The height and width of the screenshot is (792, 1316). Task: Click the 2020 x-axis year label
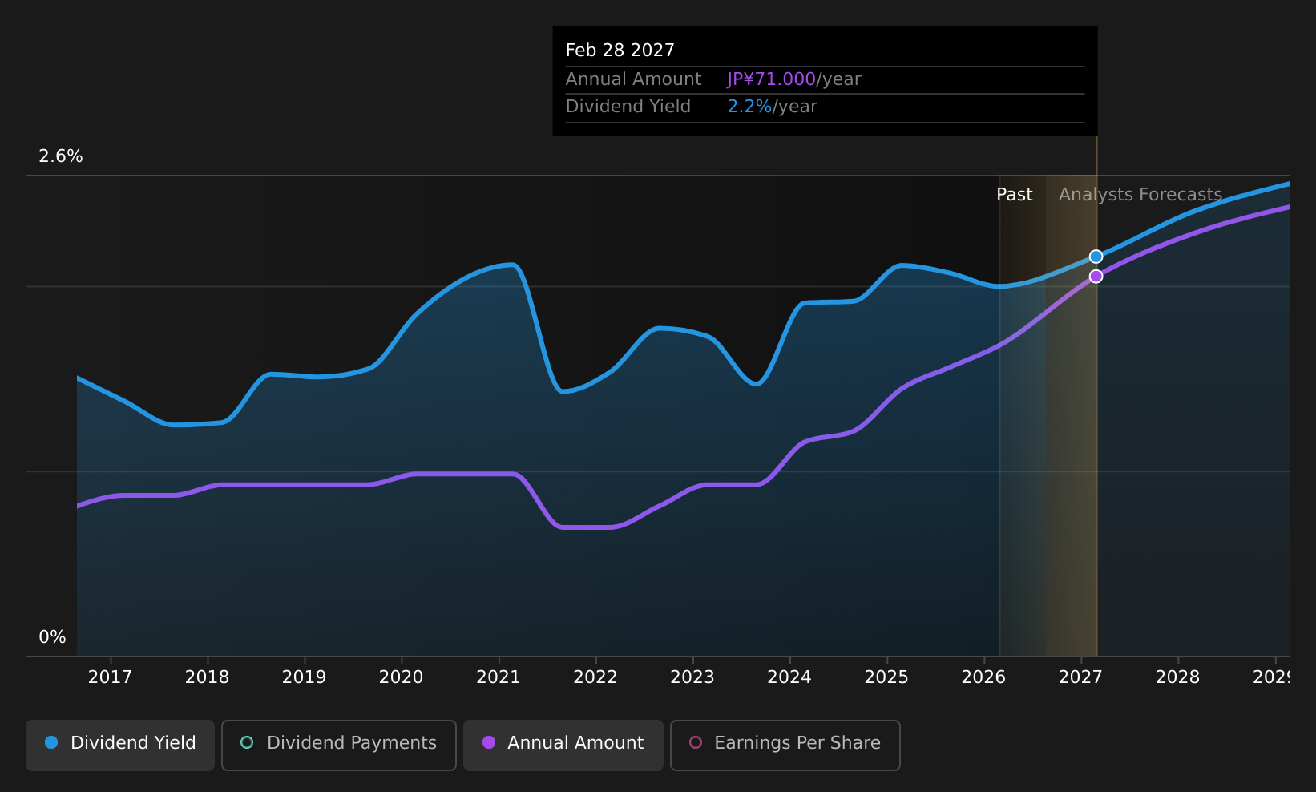pos(401,677)
